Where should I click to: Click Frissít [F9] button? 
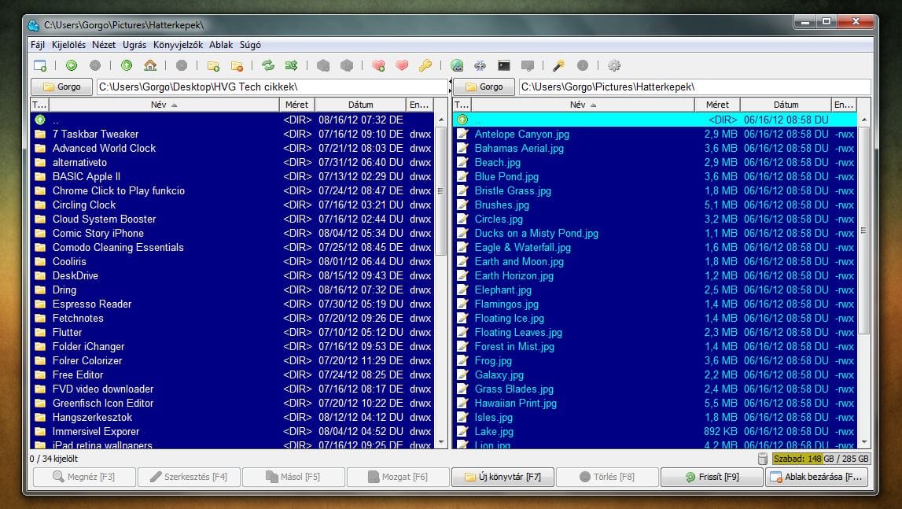(712, 477)
